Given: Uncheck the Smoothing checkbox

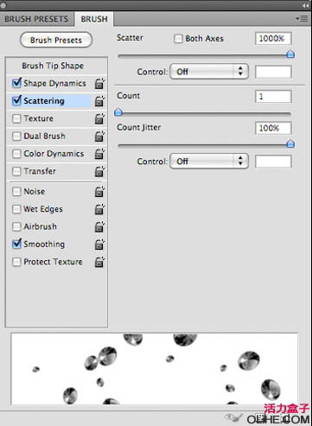Looking at the screenshot, I should click(x=16, y=244).
